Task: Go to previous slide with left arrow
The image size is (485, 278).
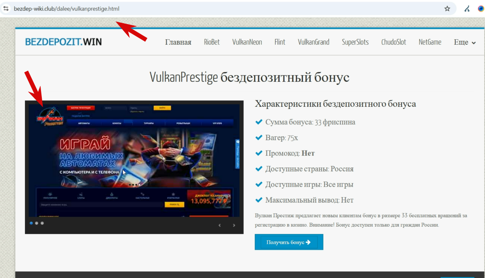Action: (220, 225)
